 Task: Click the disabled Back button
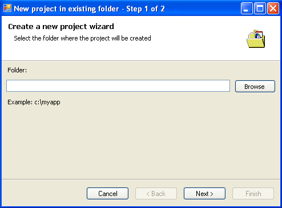pyautogui.click(x=156, y=194)
